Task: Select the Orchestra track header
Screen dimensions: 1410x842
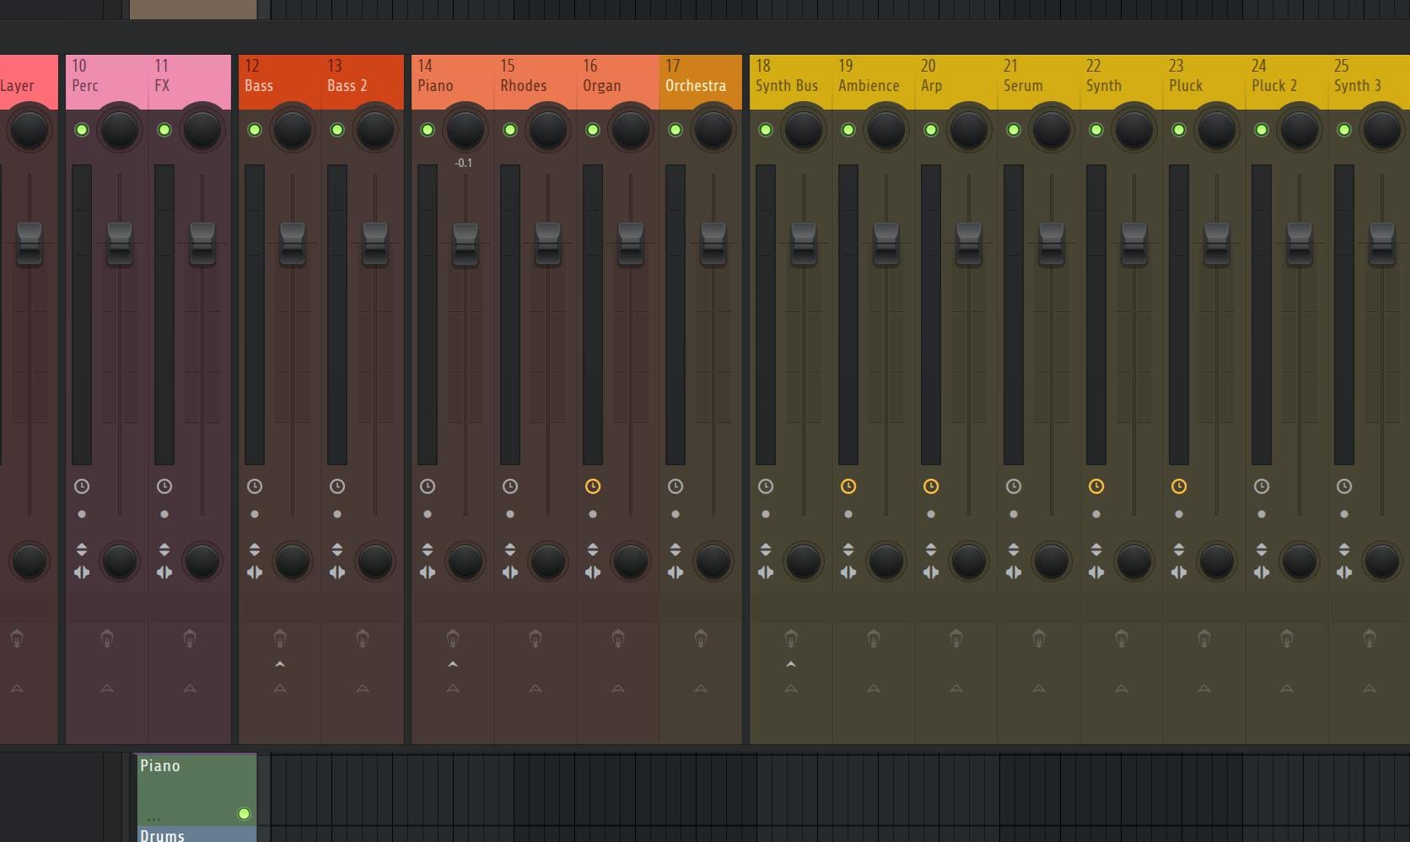Action: [701, 82]
